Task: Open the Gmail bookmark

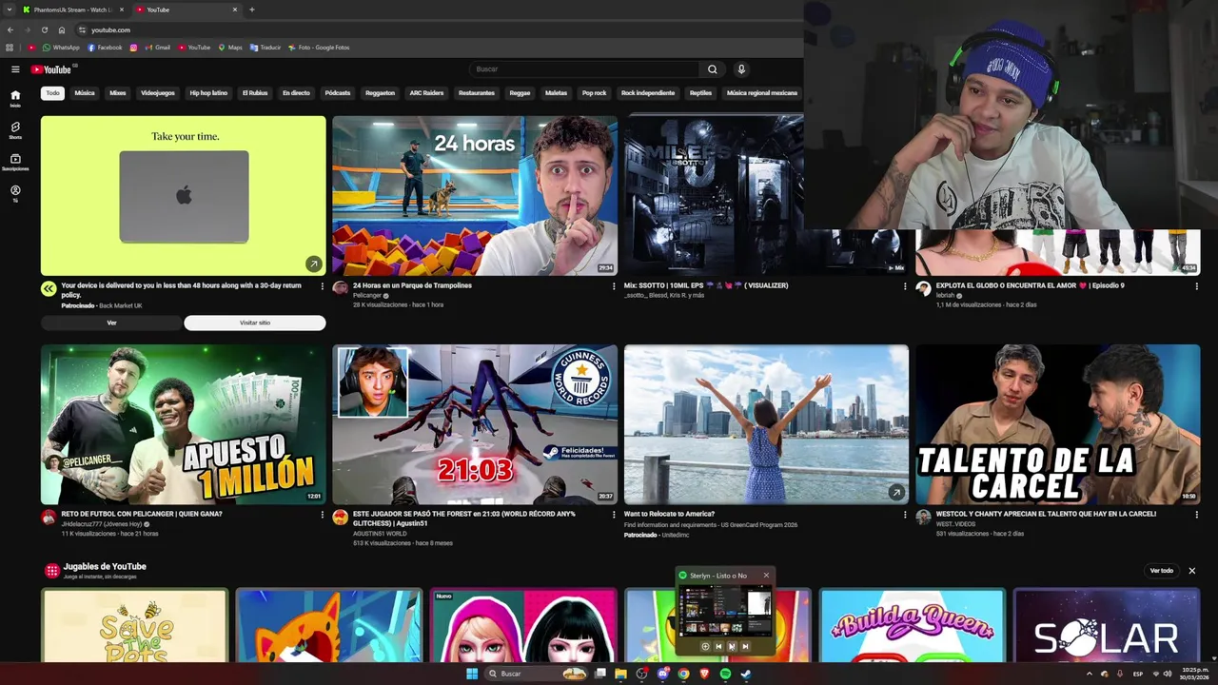Action: tap(158, 47)
